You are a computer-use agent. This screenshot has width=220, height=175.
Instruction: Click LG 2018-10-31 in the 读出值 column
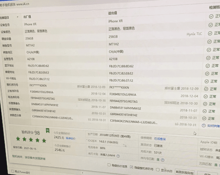186,124
